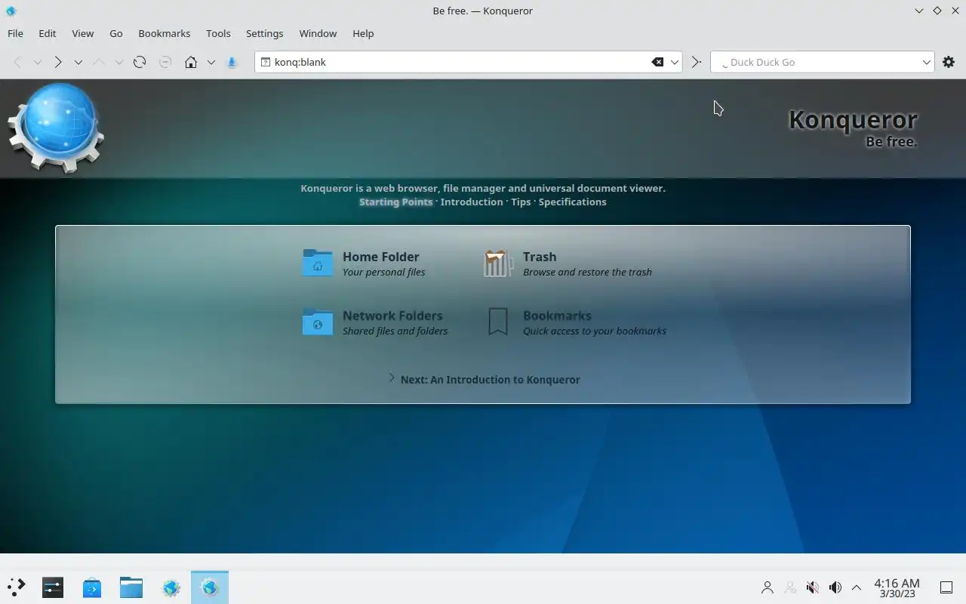Viewport: 966px width, 604px height.
Task: Click the Go arrow beside location bar
Action: tap(697, 62)
